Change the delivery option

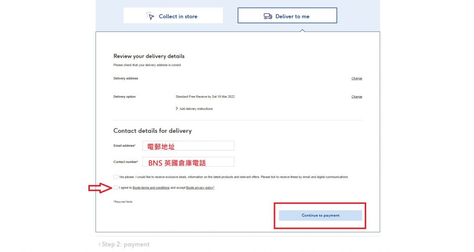tap(356, 97)
